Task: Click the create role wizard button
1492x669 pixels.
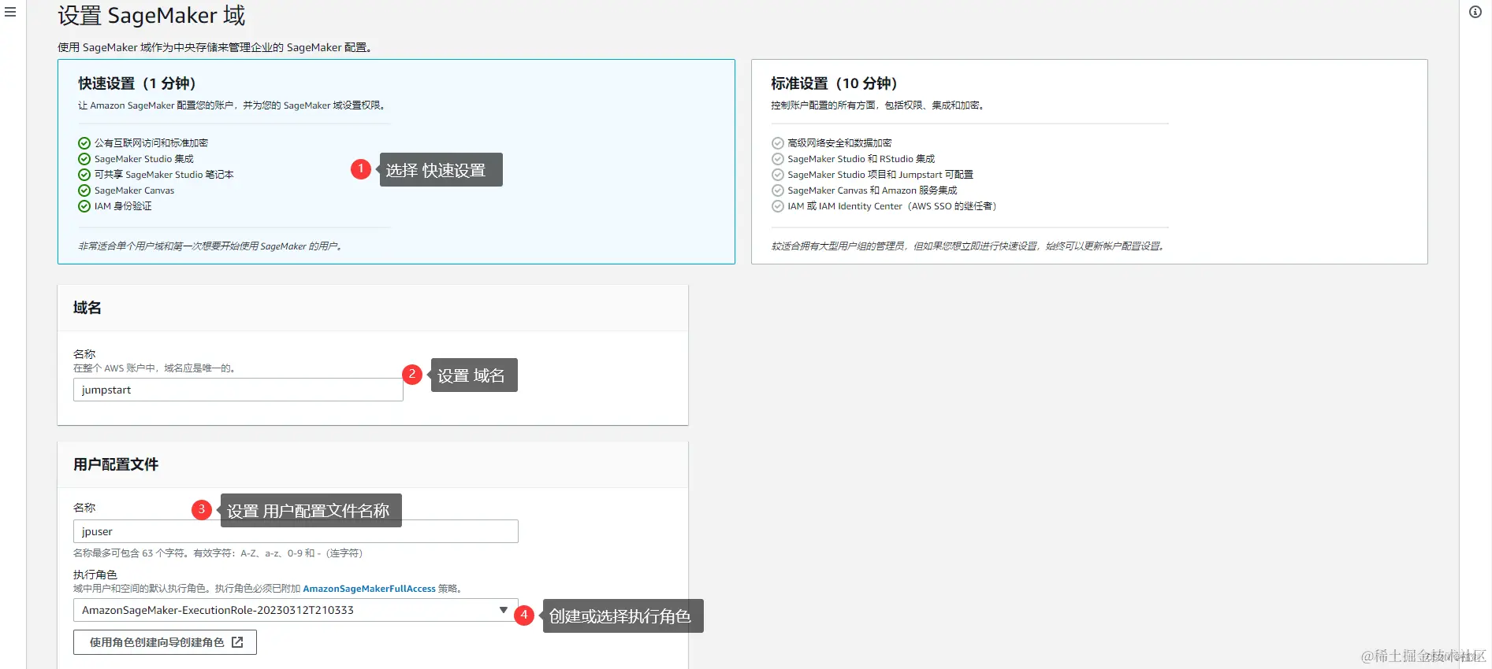Action: click(x=165, y=642)
